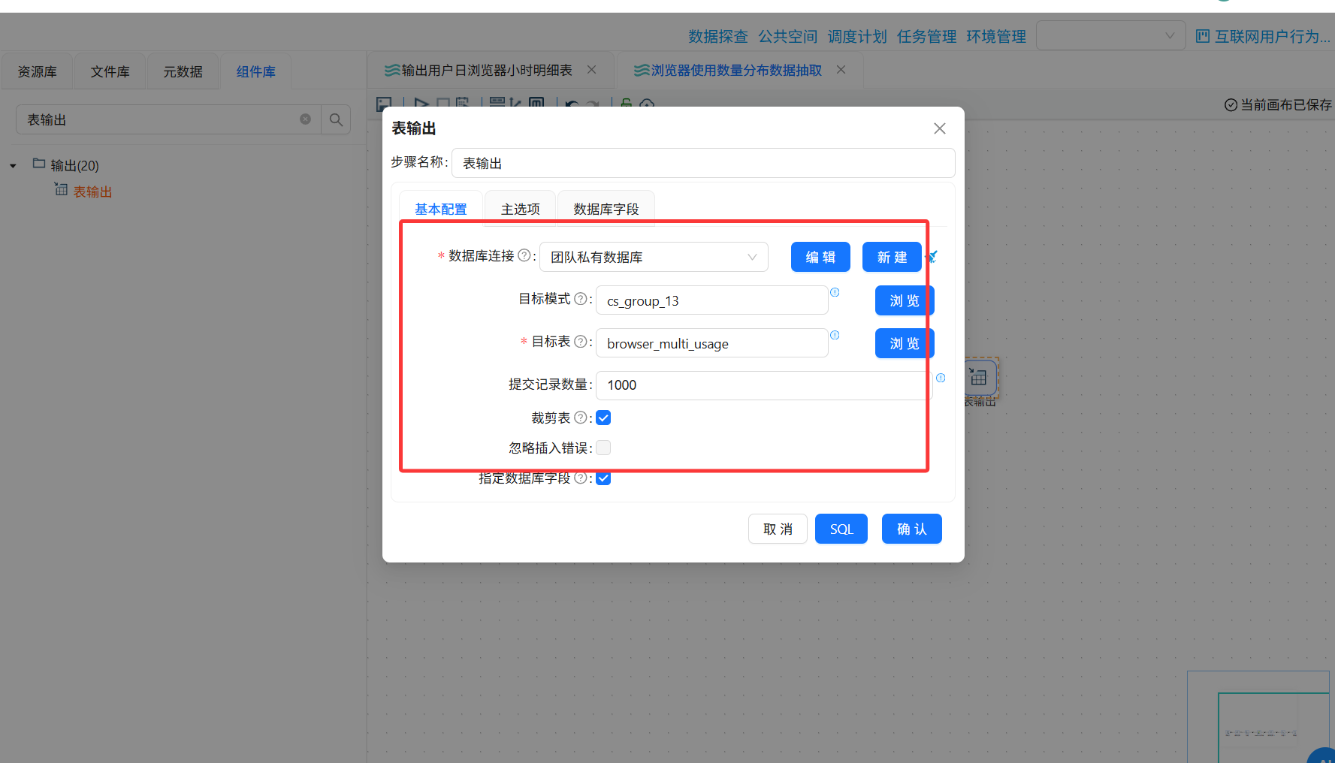Click the 互联网用户行为 project icon
1335x763 pixels.
click(1202, 36)
